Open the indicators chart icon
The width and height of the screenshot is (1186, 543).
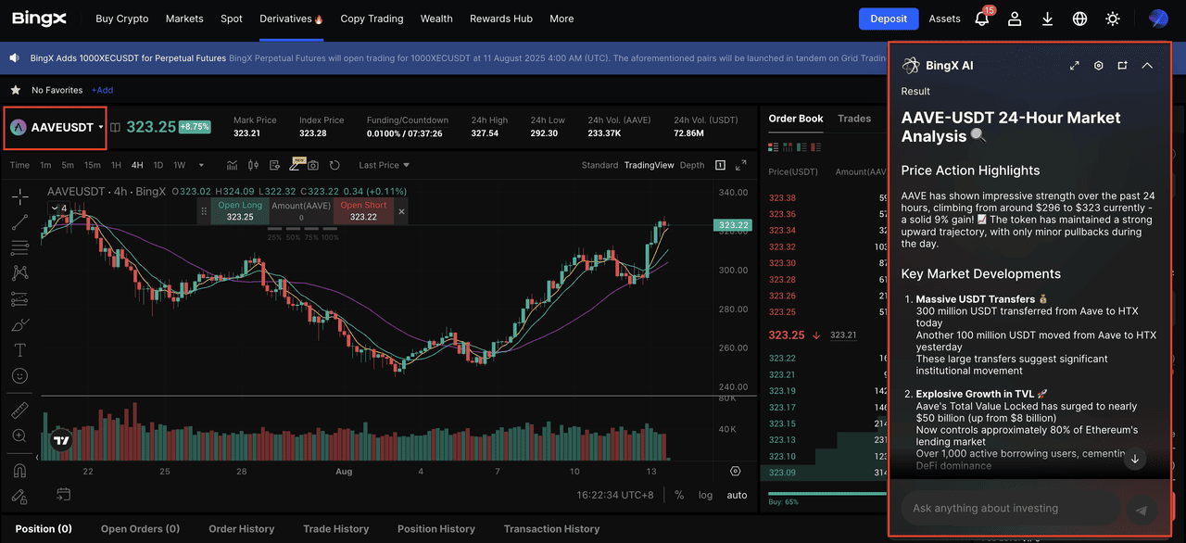pyautogui.click(x=233, y=165)
